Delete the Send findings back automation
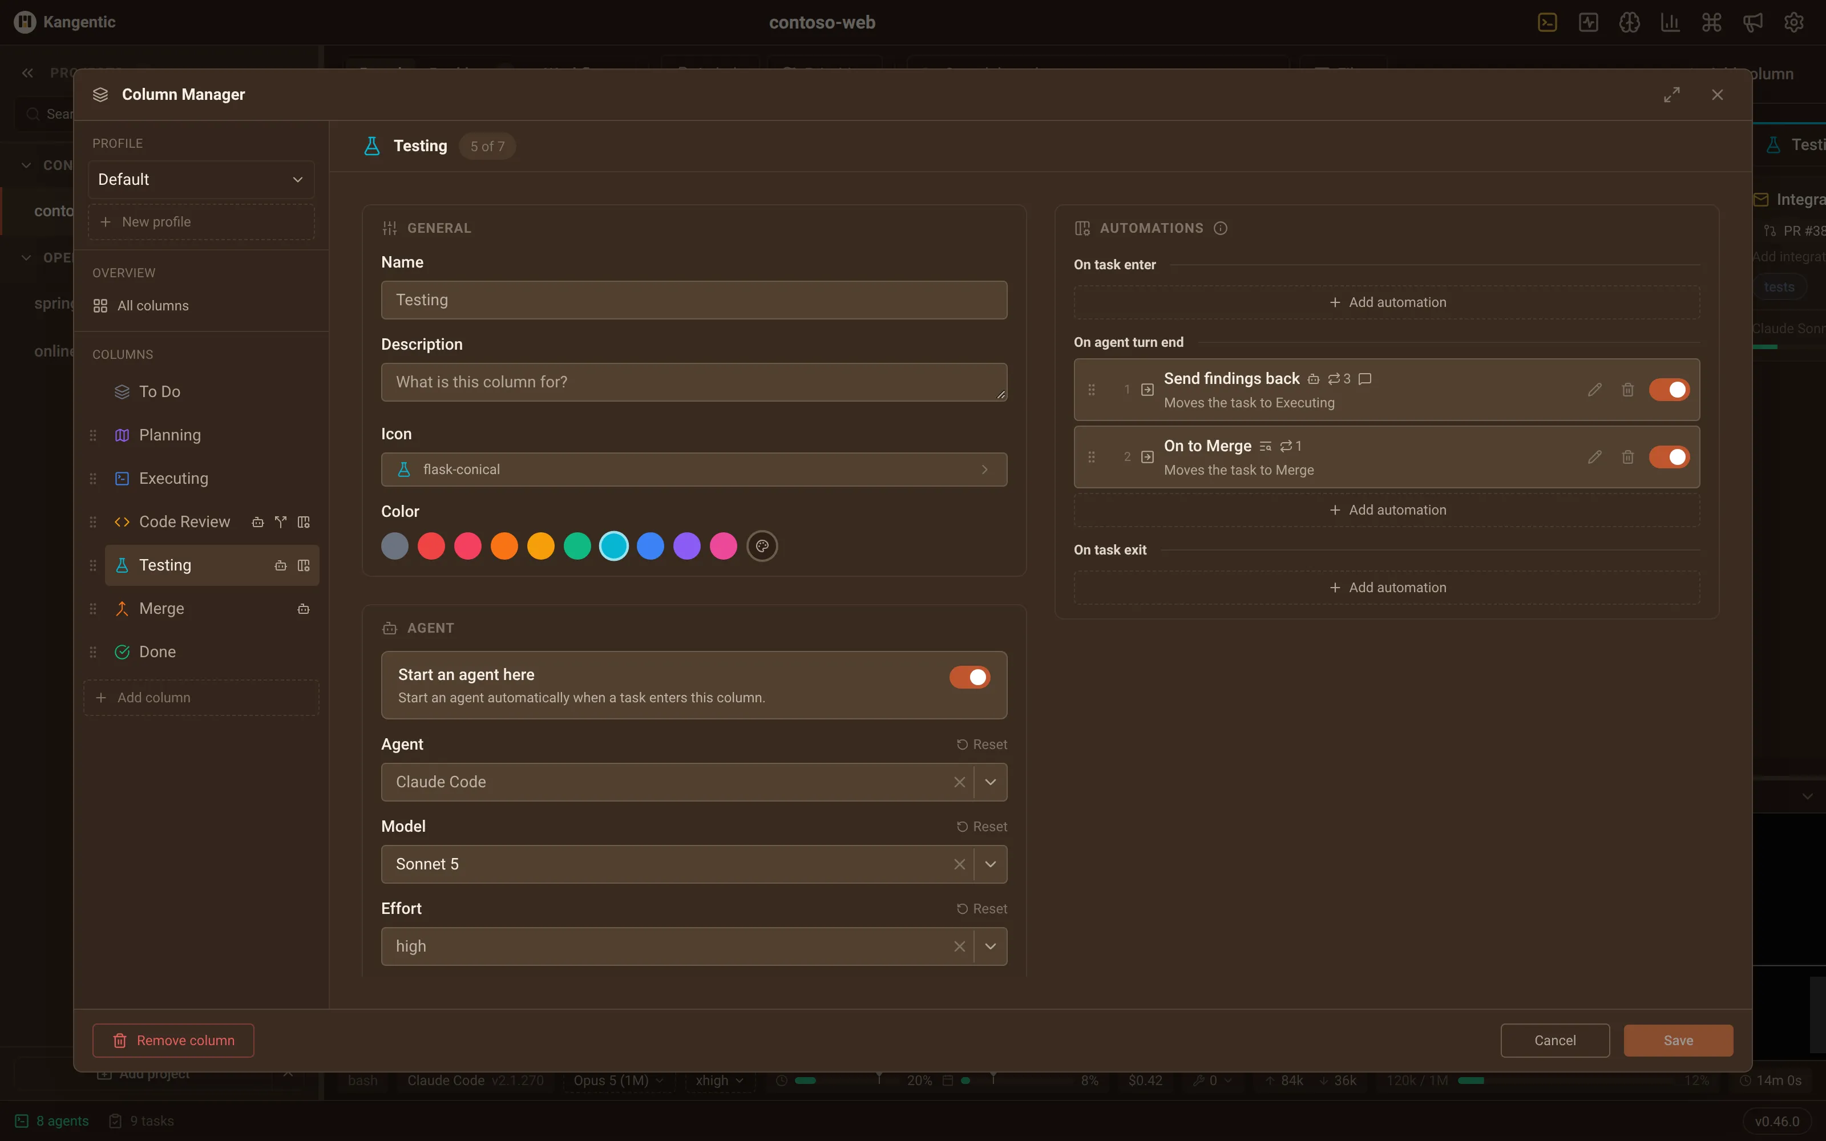This screenshot has height=1141, width=1826. pyautogui.click(x=1627, y=390)
